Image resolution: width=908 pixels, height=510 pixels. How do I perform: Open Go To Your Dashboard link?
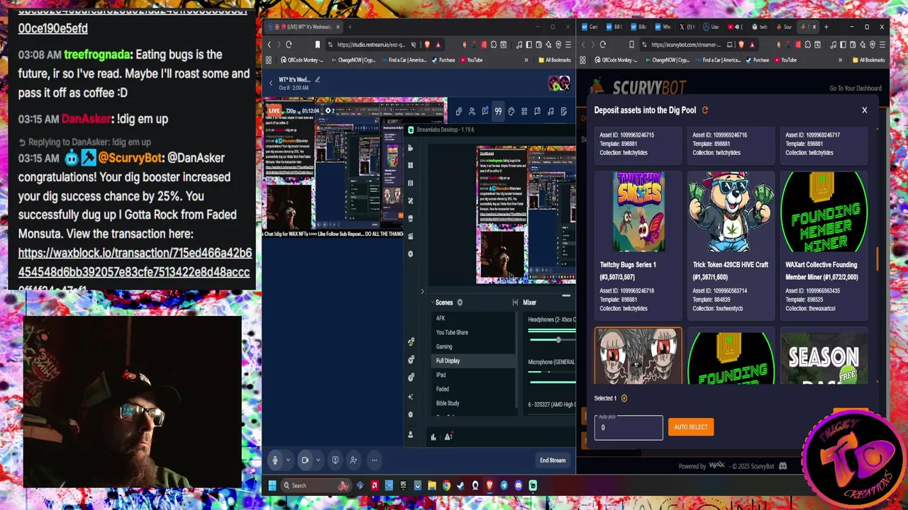pos(856,89)
